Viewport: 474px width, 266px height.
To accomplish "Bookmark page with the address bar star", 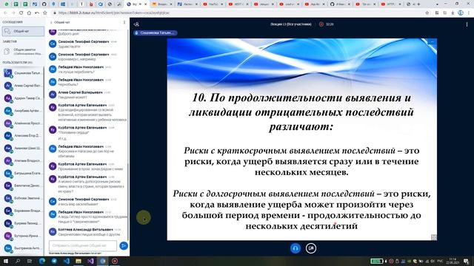I will pyautogui.click(x=427, y=13).
